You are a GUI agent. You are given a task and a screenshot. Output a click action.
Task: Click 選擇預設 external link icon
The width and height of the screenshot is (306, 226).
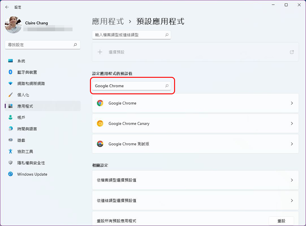pos(292,52)
